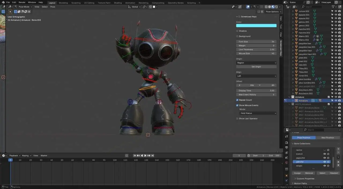Open the Align dropdown set to Left
This screenshot has height=189, width=343.
point(256,76)
